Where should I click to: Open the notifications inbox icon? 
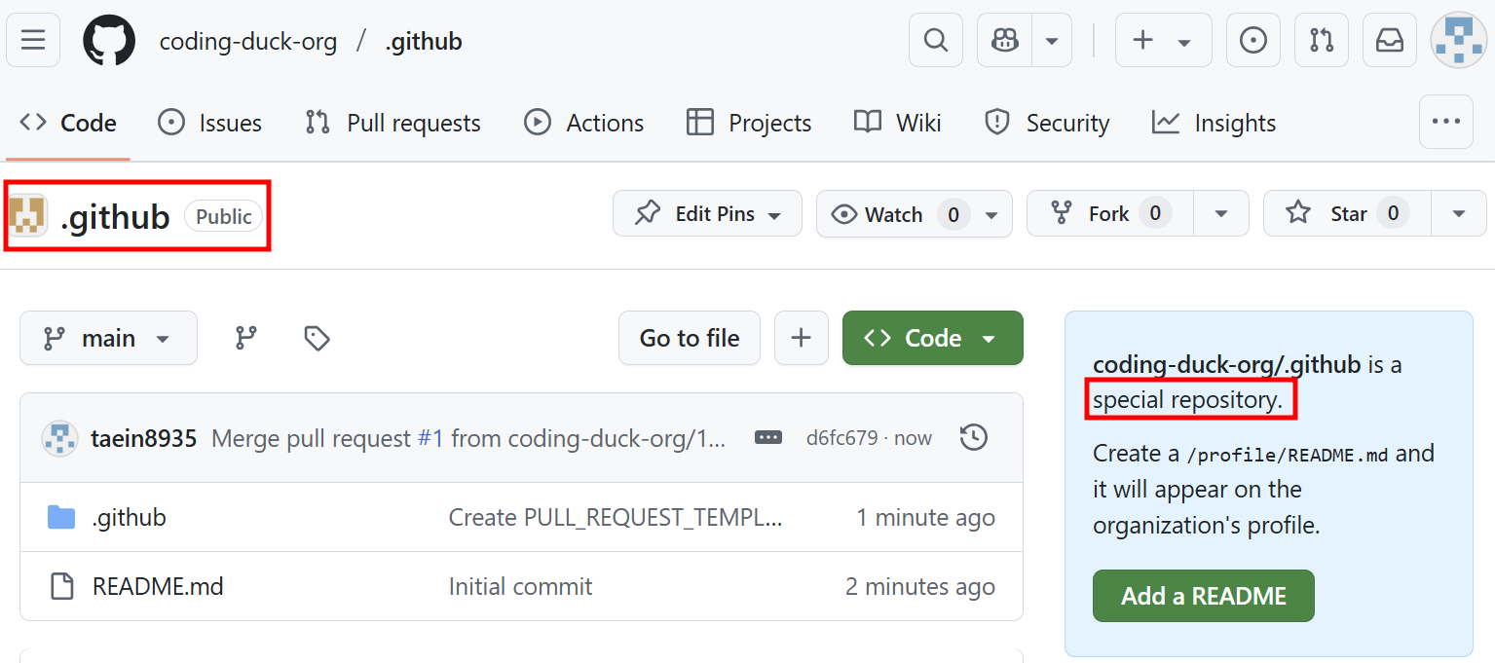[1390, 40]
